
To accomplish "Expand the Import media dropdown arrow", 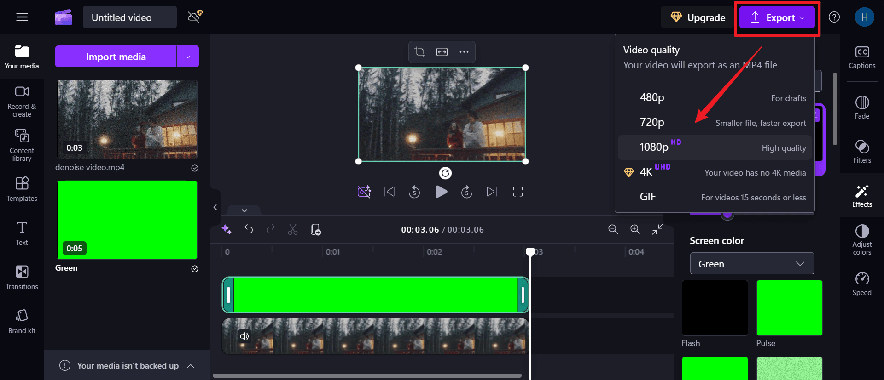I will [x=188, y=57].
